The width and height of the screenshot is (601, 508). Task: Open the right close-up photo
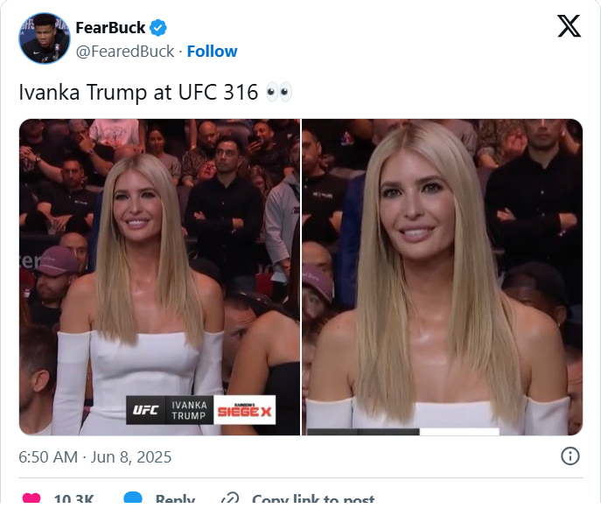click(x=443, y=277)
